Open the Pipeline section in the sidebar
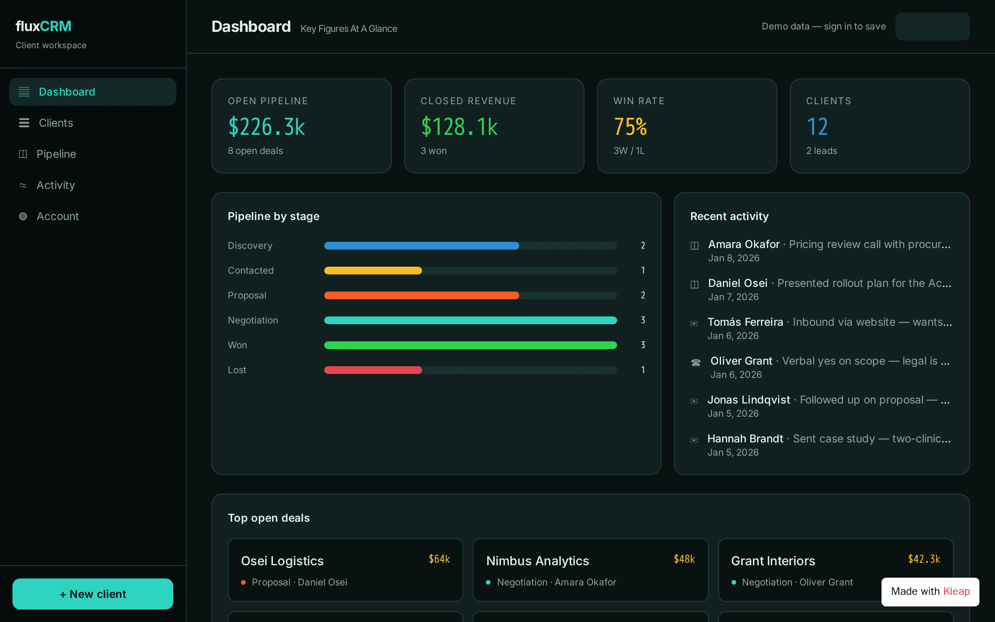Image resolution: width=995 pixels, height=622 pixels. coord(93,154)
